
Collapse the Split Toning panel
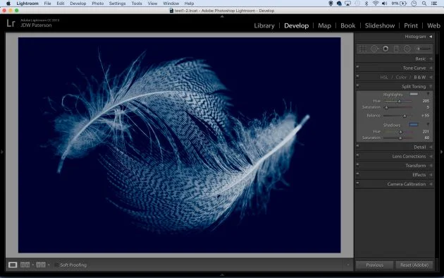pos(431,86)
